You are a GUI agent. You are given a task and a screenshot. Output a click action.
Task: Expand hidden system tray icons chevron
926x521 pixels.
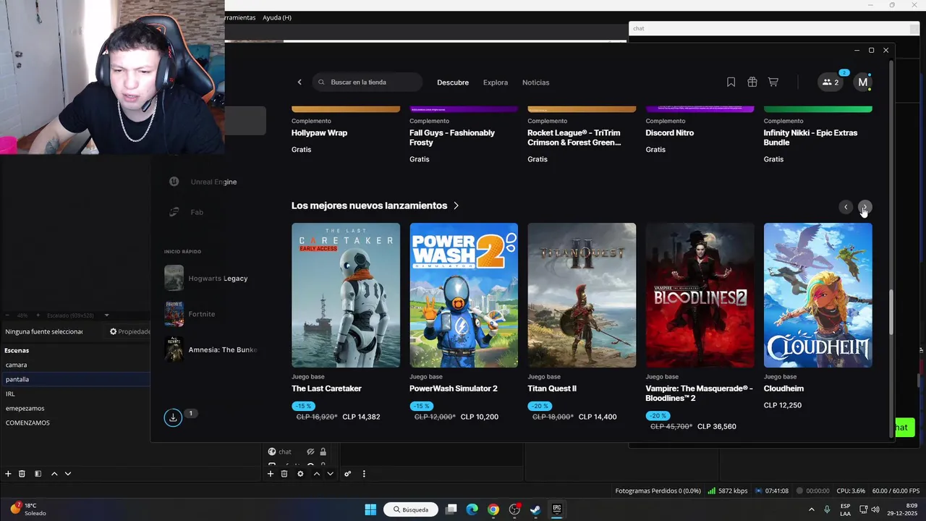(x=811, y=509)
